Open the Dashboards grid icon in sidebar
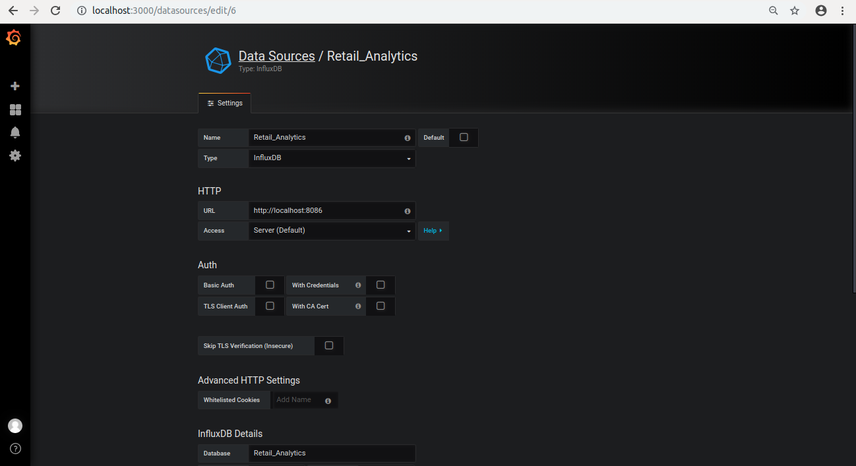 point(15,109)
